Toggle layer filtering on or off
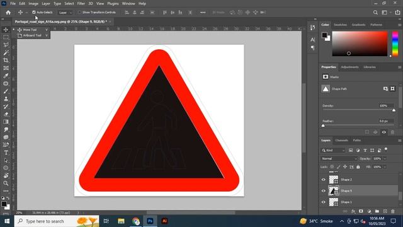The width and height of the screenshot is (403, 227). (386, 149)
